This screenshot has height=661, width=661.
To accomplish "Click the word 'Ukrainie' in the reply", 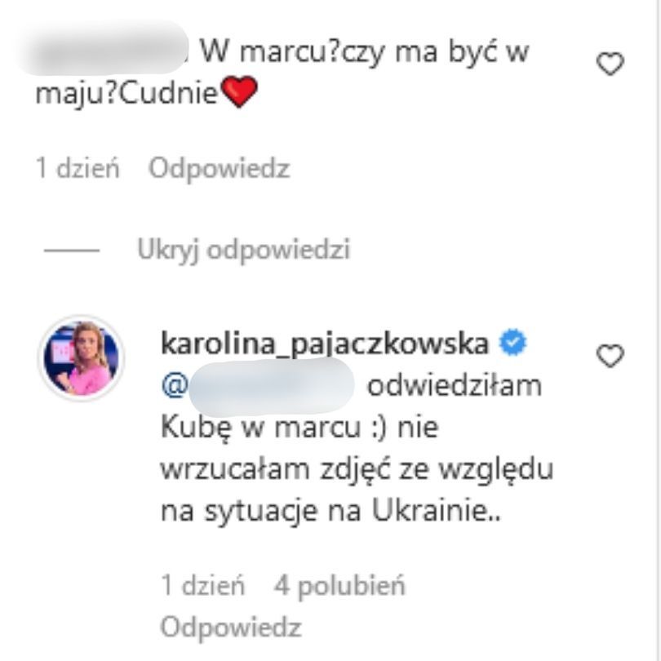I will click(x=430, y=511).
